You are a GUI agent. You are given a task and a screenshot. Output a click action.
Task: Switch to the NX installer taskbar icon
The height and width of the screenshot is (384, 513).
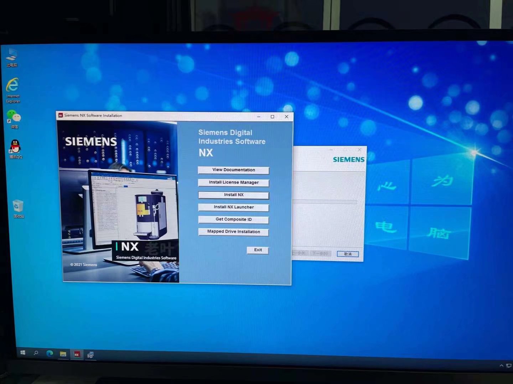coord(77,354)
